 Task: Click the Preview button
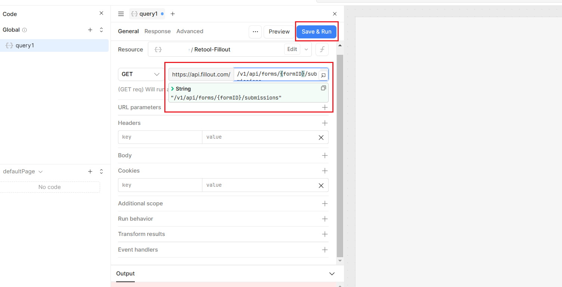tap(279, 32)
